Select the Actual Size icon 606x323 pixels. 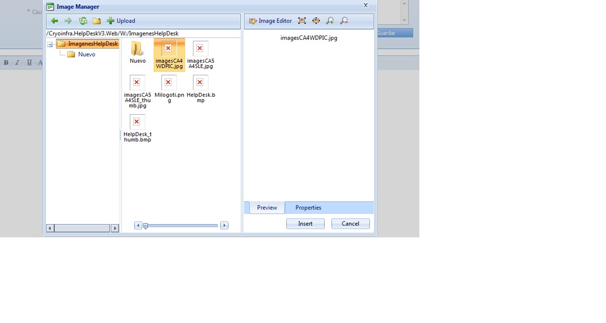click(x=316, y=21)
